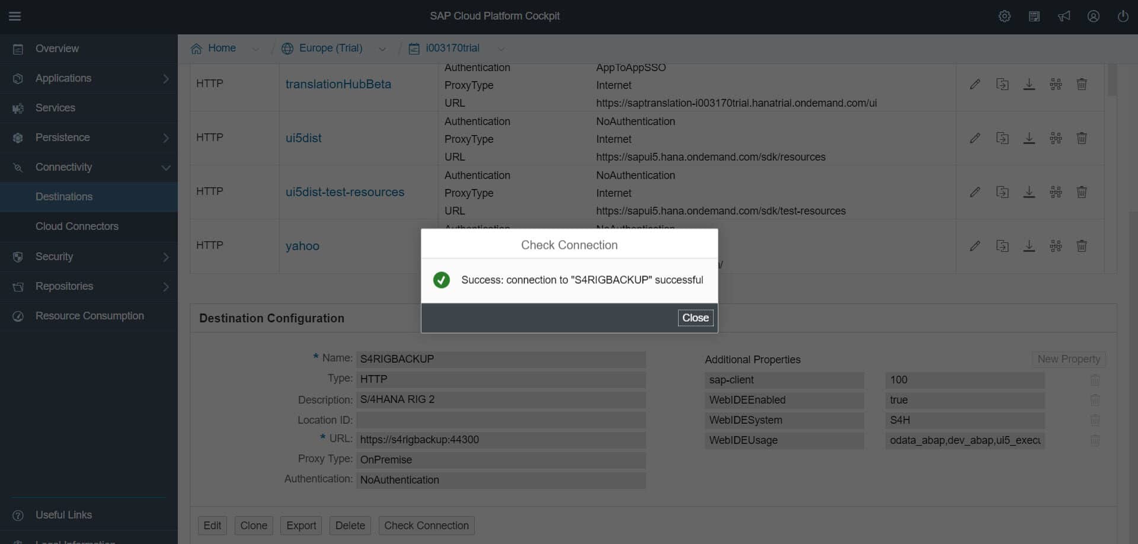The height and width of the screenshot is (544, 1138).
Task: Edit the translationHubBeta destination pencil icon
Action: click(x=974, y=84)
